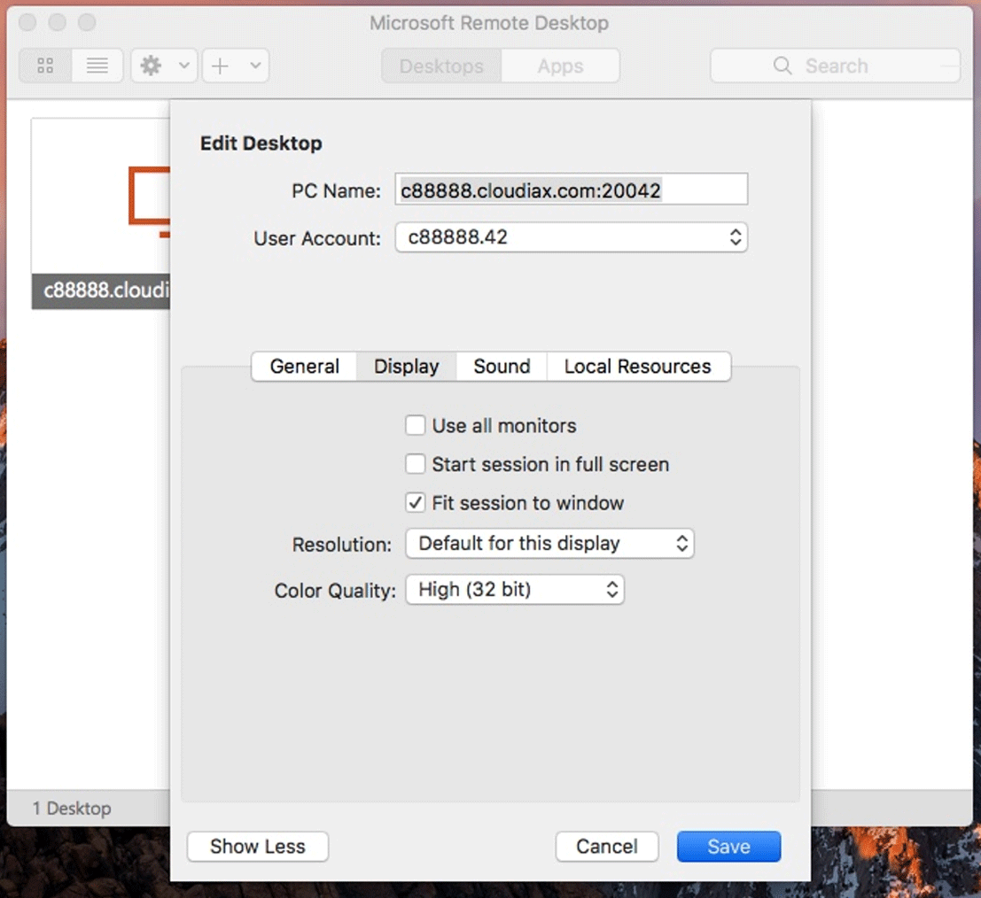Click the red close window button
This screenshot has height=898, width=981.
coord(27,23)
